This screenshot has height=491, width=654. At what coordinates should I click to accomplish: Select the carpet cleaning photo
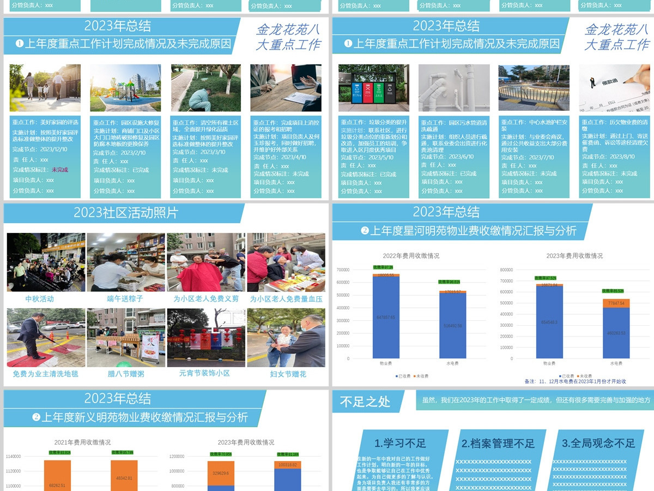coord(46,338)
